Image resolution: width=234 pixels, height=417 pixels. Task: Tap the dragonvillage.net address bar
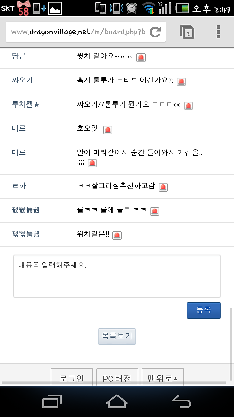pyautogui.click(x=78, y=32)
